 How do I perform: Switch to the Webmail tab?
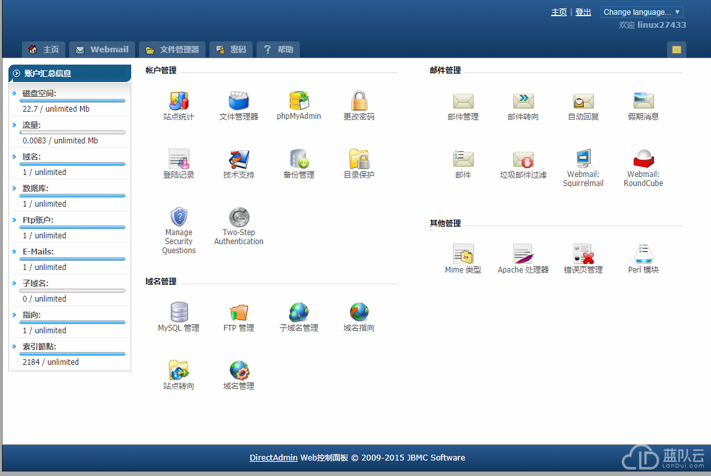pos(102,50)
